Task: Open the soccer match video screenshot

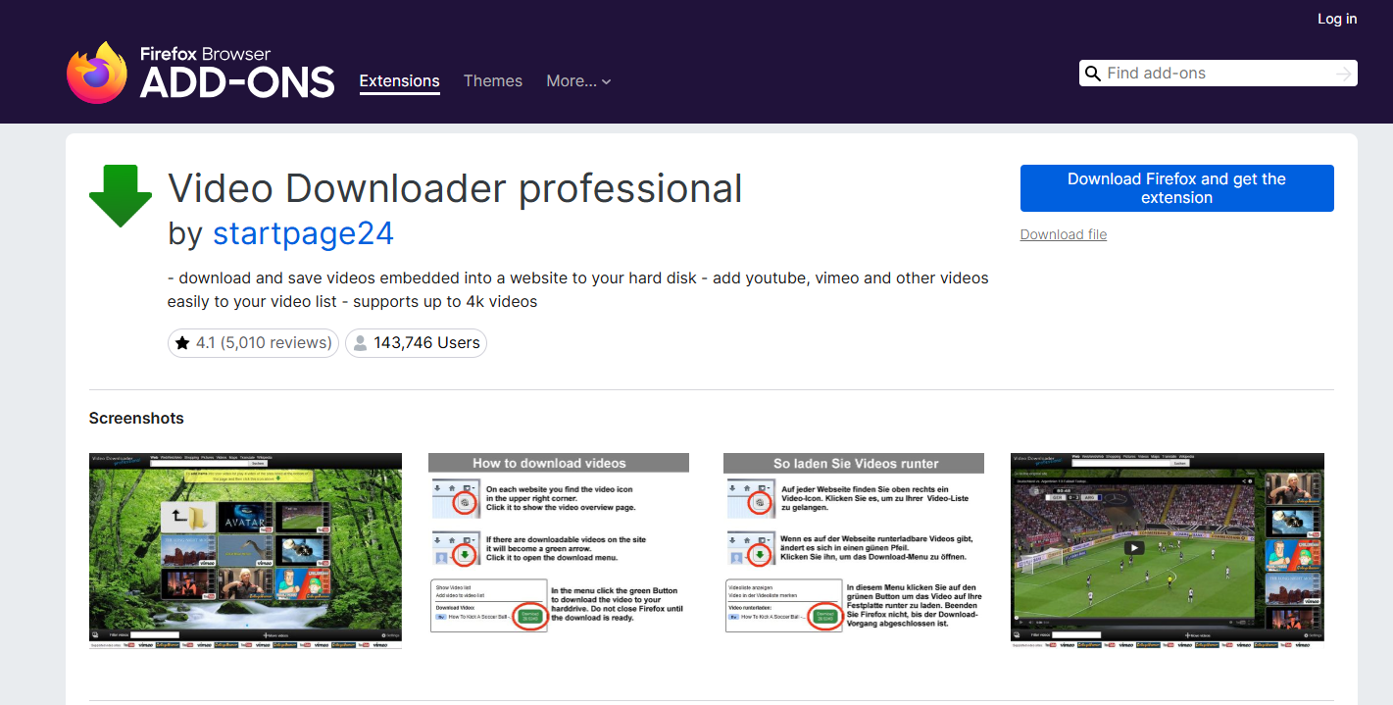Action: [1168, 551]
